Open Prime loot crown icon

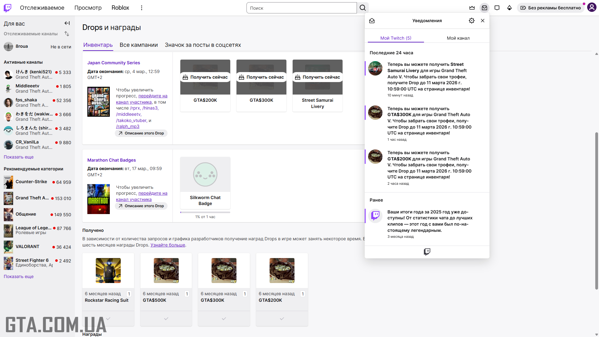click(x=472, y=8)
